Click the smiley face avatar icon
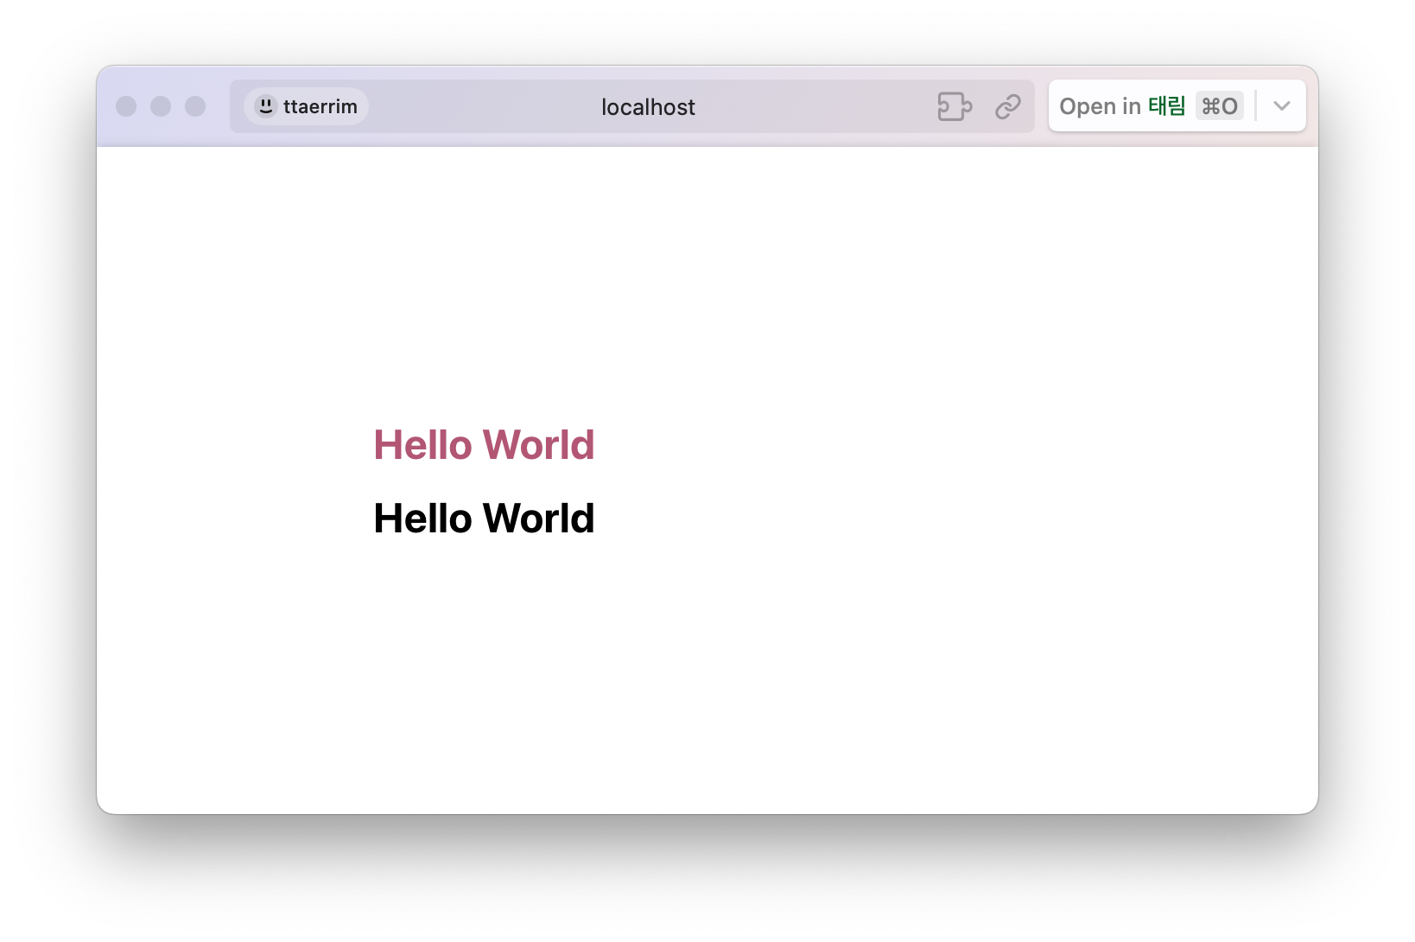The height and width of the screenshot is (942, 1415). pyautogui.click(x=266, y=106)
